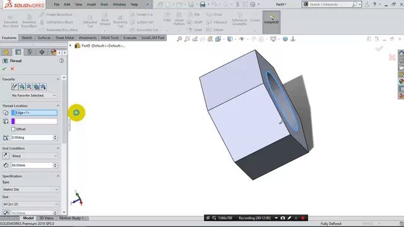Open the DimXpertManager crosshair tab
Viewport: 404px width, 227px height.
[42, 52]
